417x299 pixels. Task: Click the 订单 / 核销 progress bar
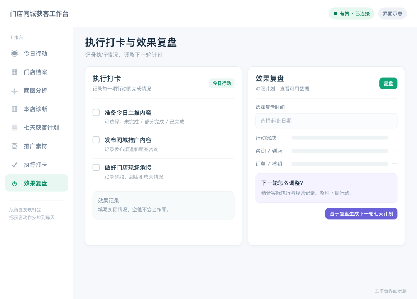coord(340,164)
